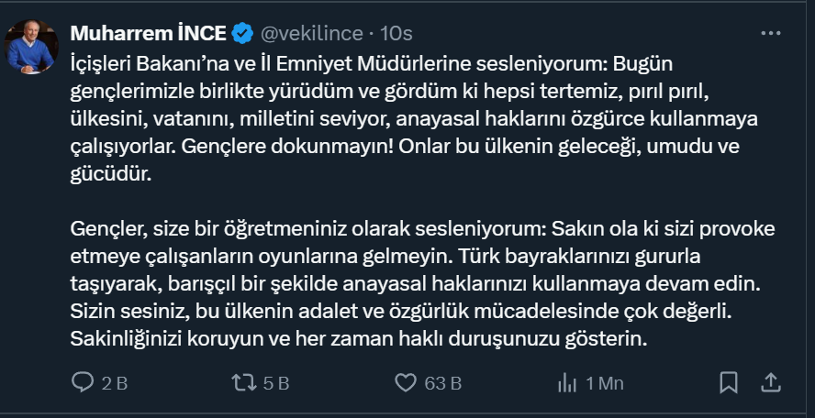Share the tweet with the upload arrow icon
The height and width of the screenshot is (418, 815).
pos(771,382)
